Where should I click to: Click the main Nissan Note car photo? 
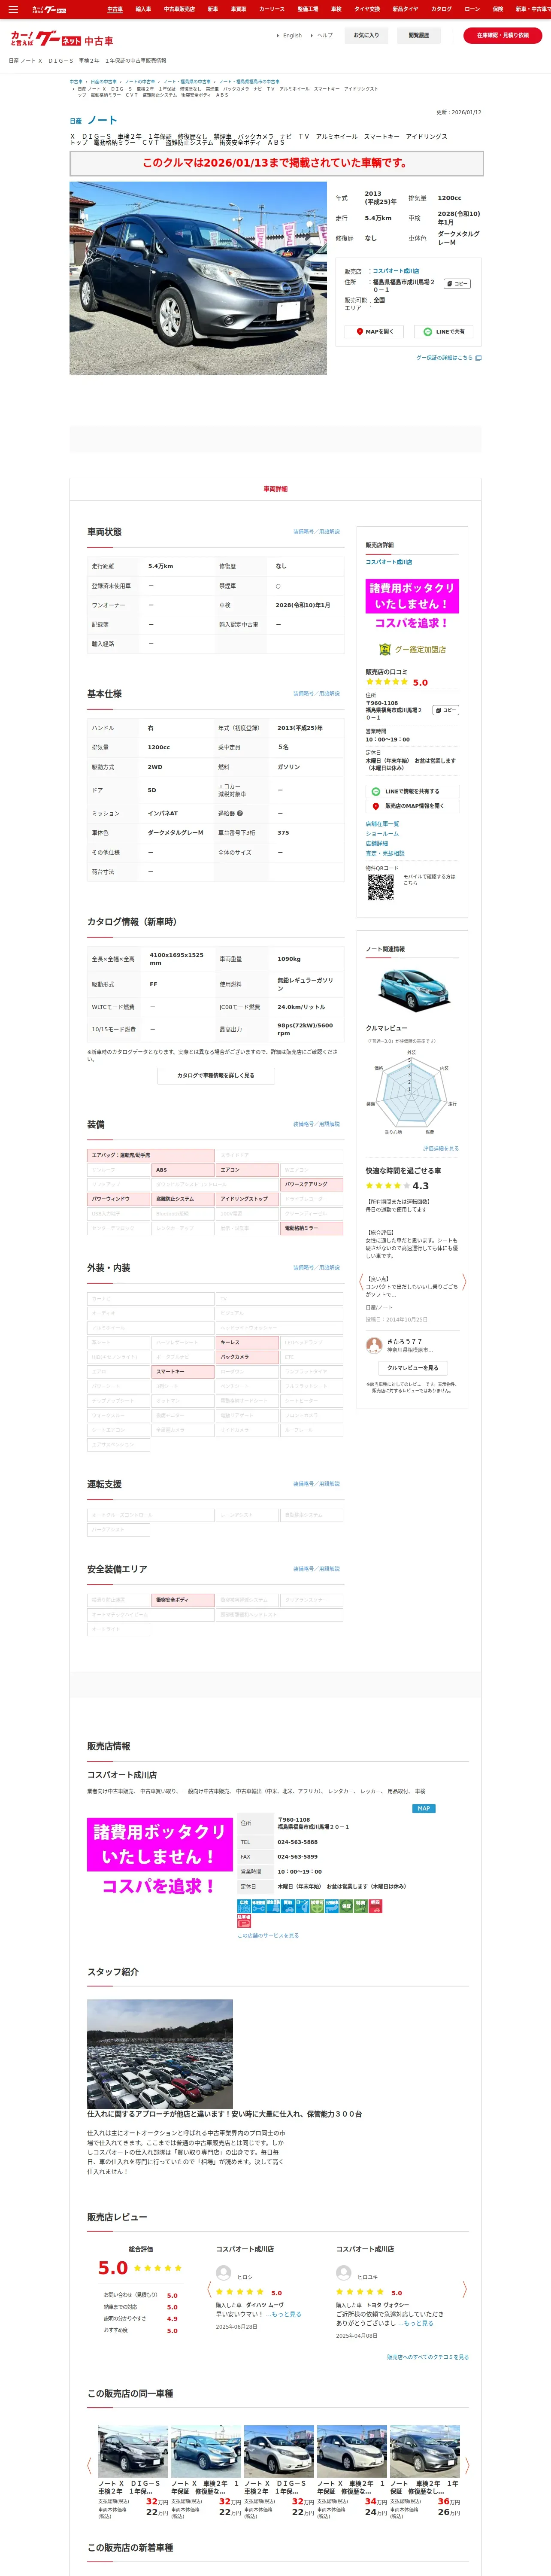click(x=198, y=278)
